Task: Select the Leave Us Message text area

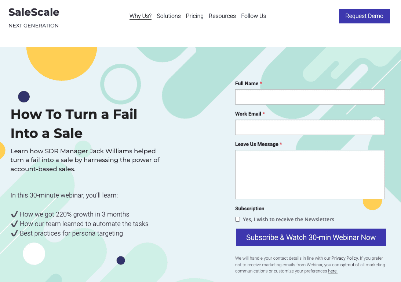Action: (310, 174)
